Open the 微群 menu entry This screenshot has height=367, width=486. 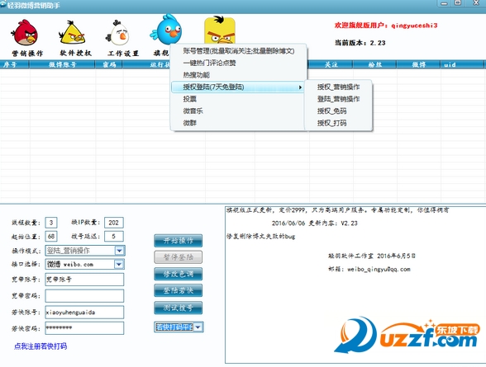238,123
